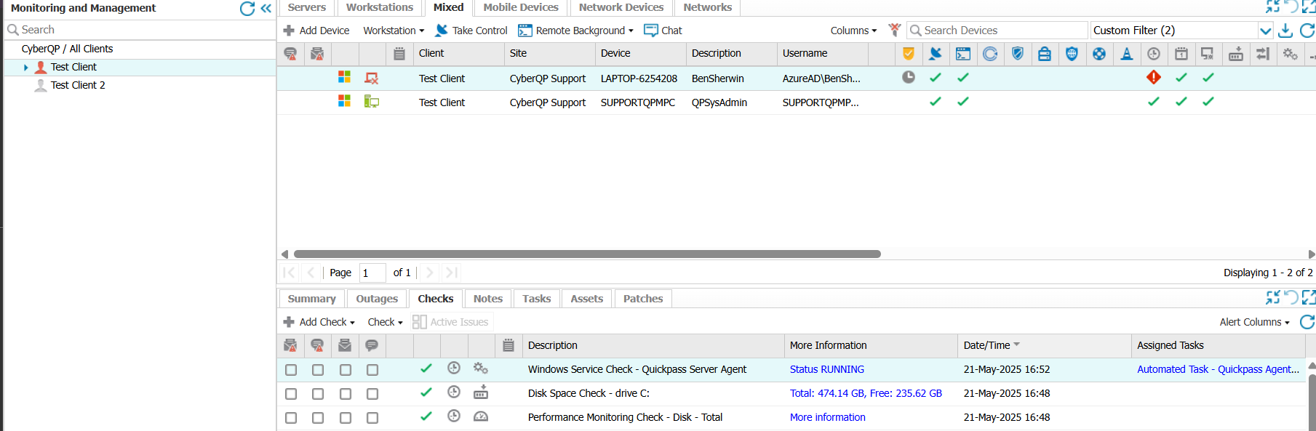Click the traffic cone column header icon
This screenshot has height=431, width=1316.
pos(1126,54)
